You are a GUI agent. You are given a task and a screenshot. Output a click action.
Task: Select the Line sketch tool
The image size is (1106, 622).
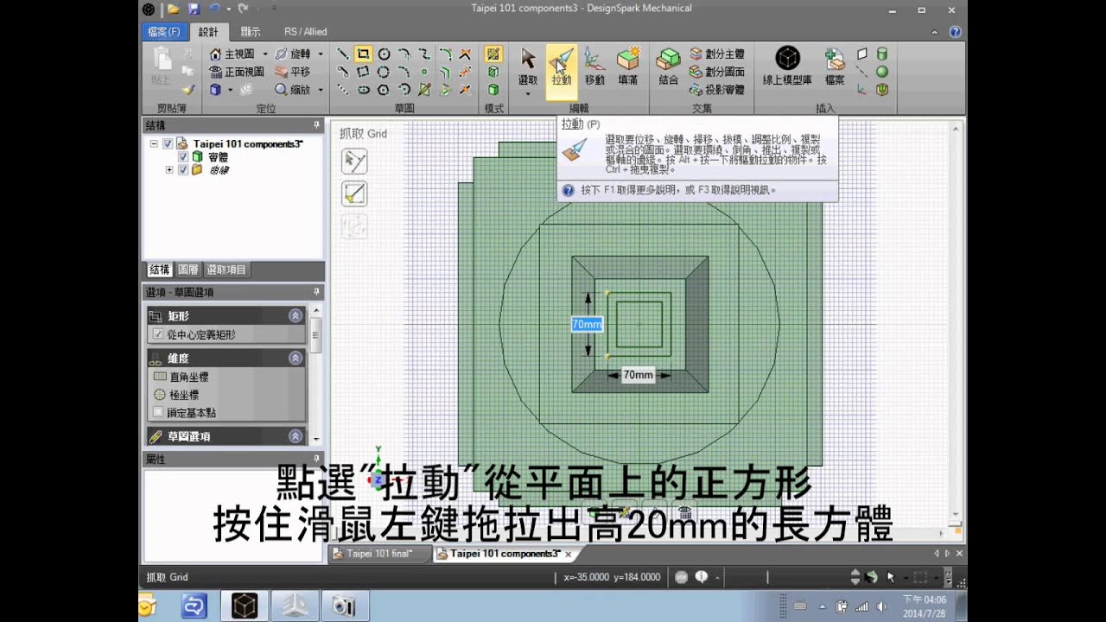pos(343,54)
